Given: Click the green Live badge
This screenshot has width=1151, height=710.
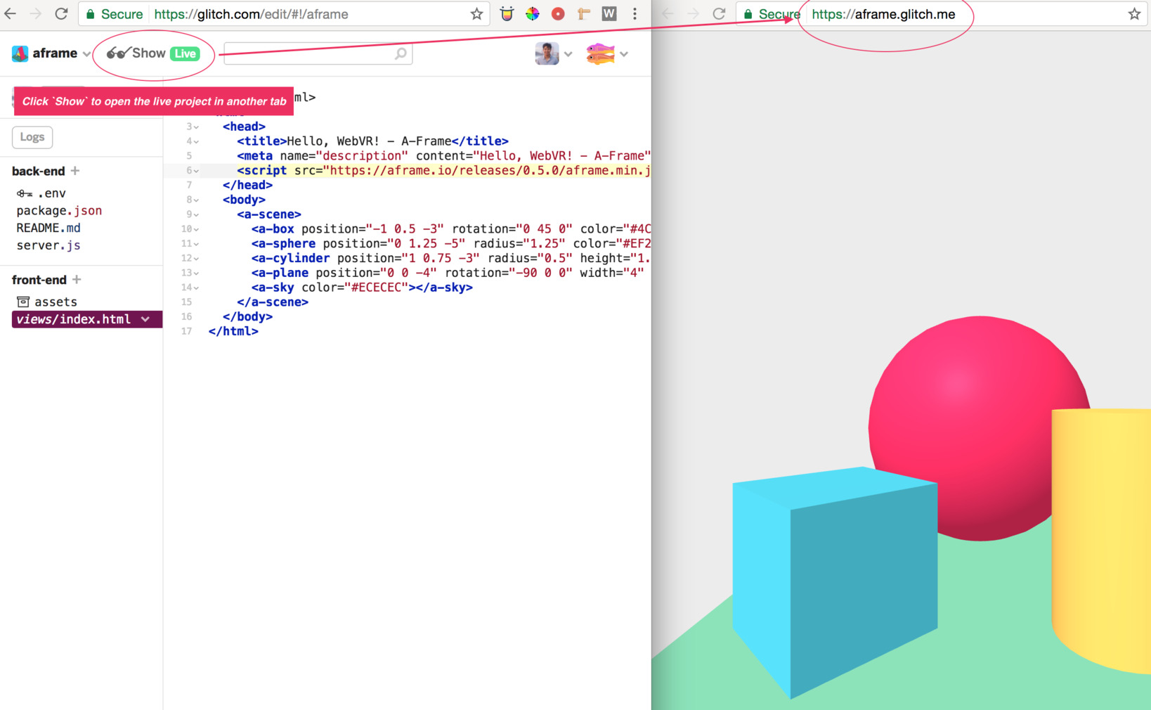Looking at the screenshot, I should (x=185, y=54).
